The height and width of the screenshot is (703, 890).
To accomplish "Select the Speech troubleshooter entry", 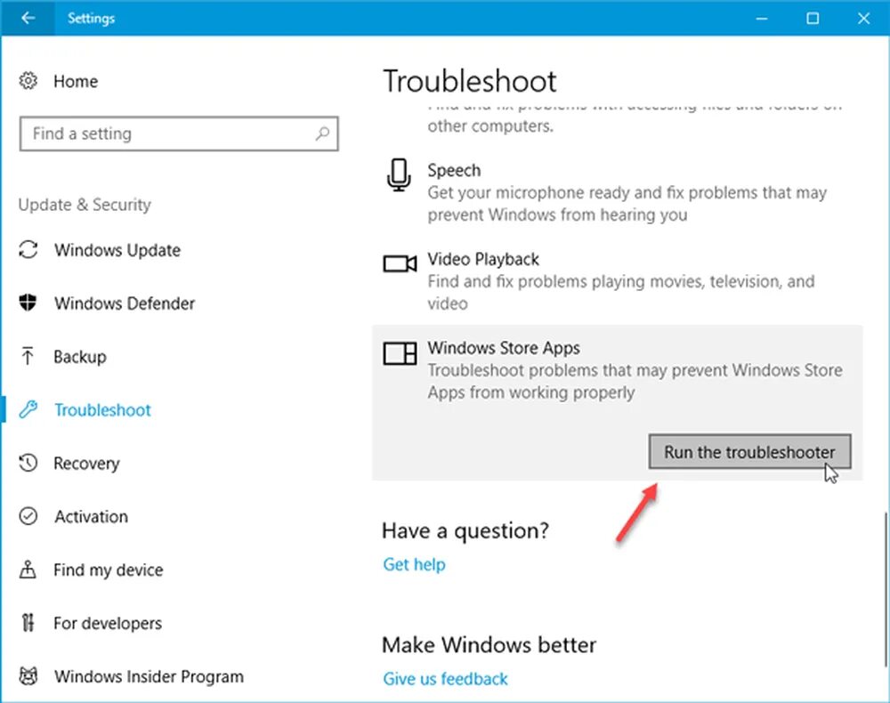I will pyautogui.click(x=618, y=192).
